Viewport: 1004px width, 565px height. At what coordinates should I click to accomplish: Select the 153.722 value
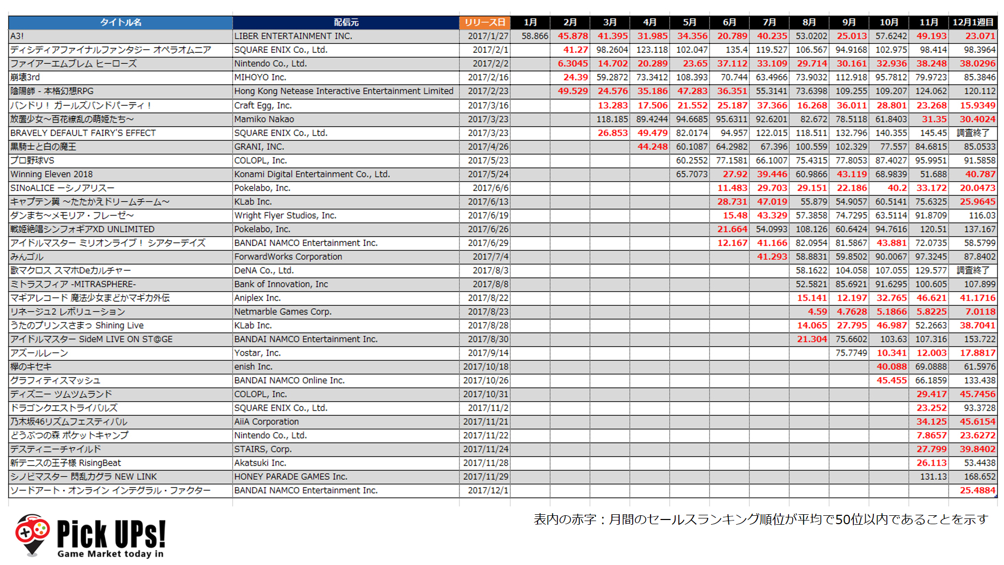click(x=973, y=339)
